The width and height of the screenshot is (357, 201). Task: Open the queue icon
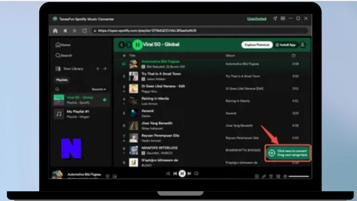(x=271, y=176)
